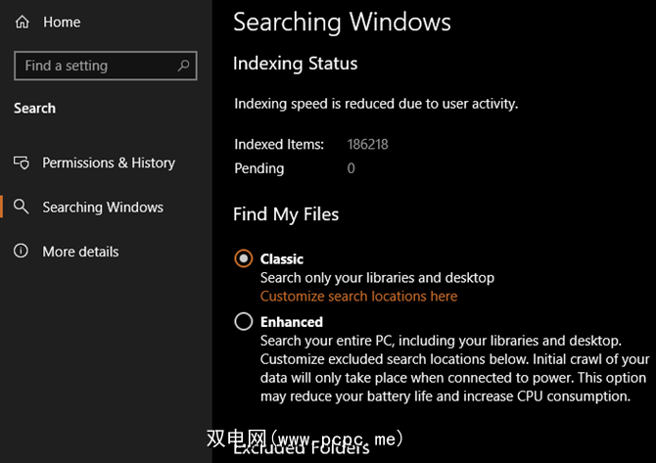This screenshot has height=463, width=656.
Task: Click the Indexing Status heading
Action: (296, 64)
